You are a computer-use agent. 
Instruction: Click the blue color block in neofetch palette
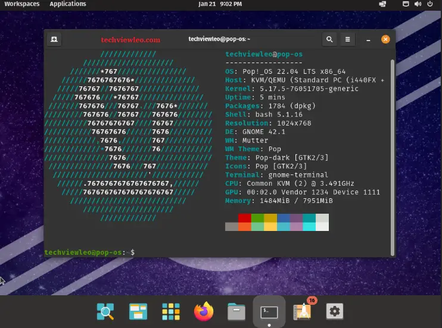click(x=284, y=218)
